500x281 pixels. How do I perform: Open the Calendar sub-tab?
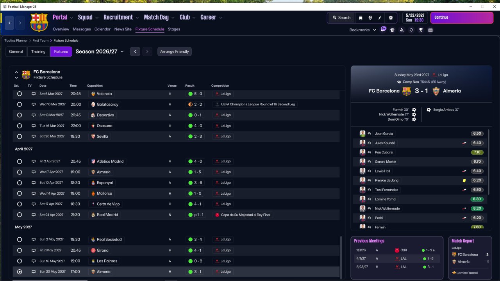102,29
